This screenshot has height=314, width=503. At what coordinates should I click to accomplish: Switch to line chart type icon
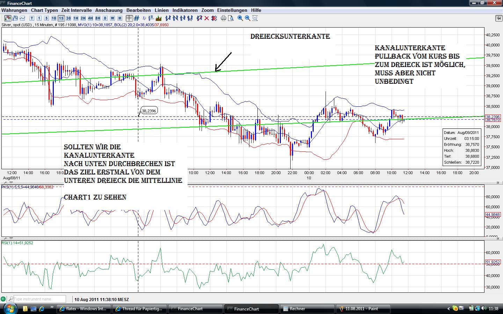22,18
